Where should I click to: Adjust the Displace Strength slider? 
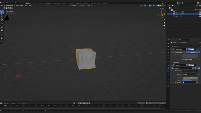(x=190, y=78)
